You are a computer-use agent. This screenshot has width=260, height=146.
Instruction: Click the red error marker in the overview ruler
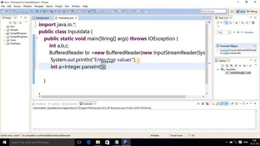pyautogui.click(x=210, y=63)
